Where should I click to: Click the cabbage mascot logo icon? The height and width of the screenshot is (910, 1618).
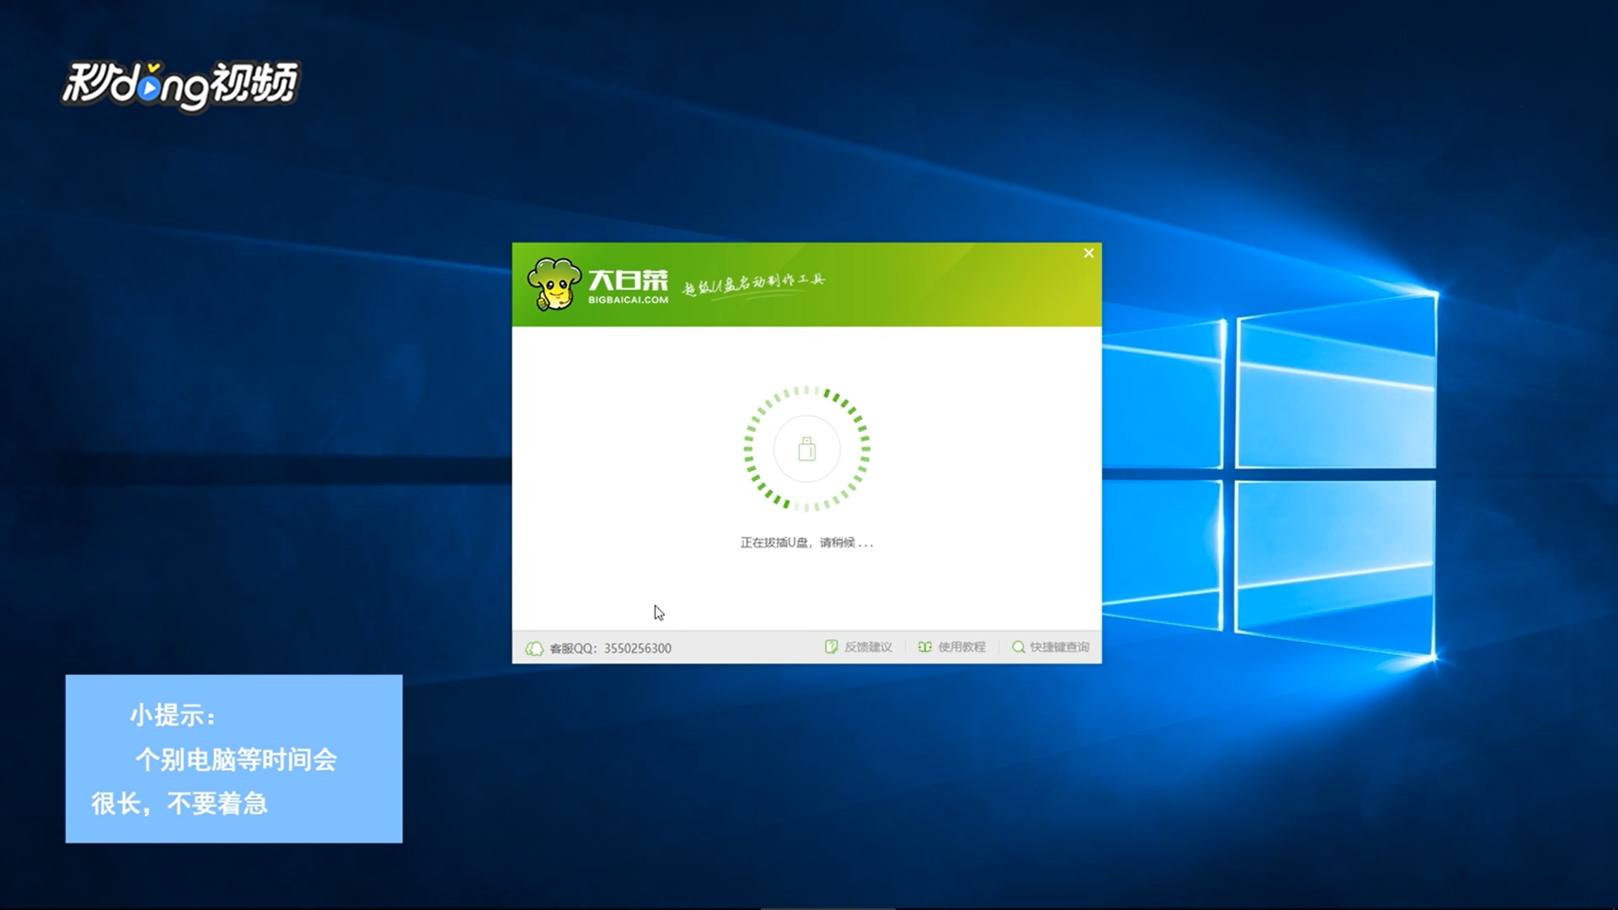click(x=554, y=284)
